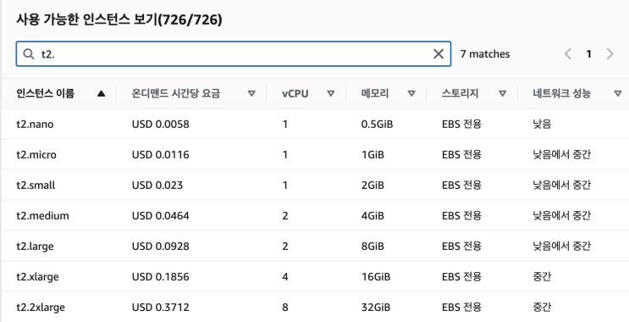Click the USD 0.023 price cell

(157, 185)
